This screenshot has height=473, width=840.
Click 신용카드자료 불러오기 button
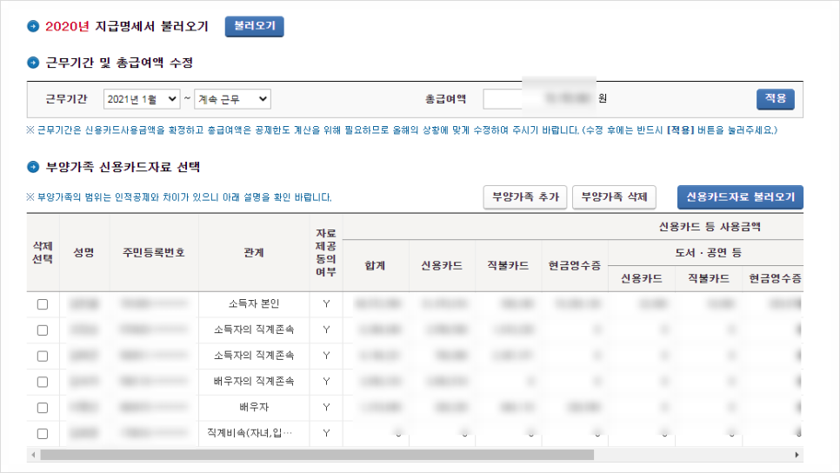click(x=740, y=197)
